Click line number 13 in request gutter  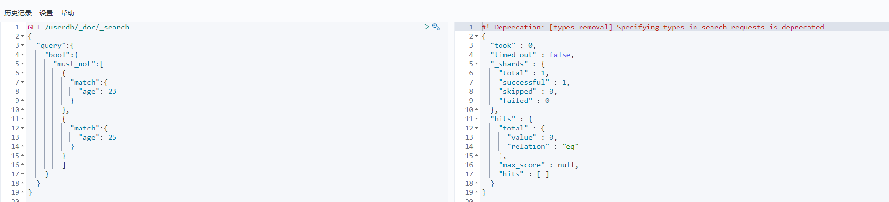(x=16, y=137)
